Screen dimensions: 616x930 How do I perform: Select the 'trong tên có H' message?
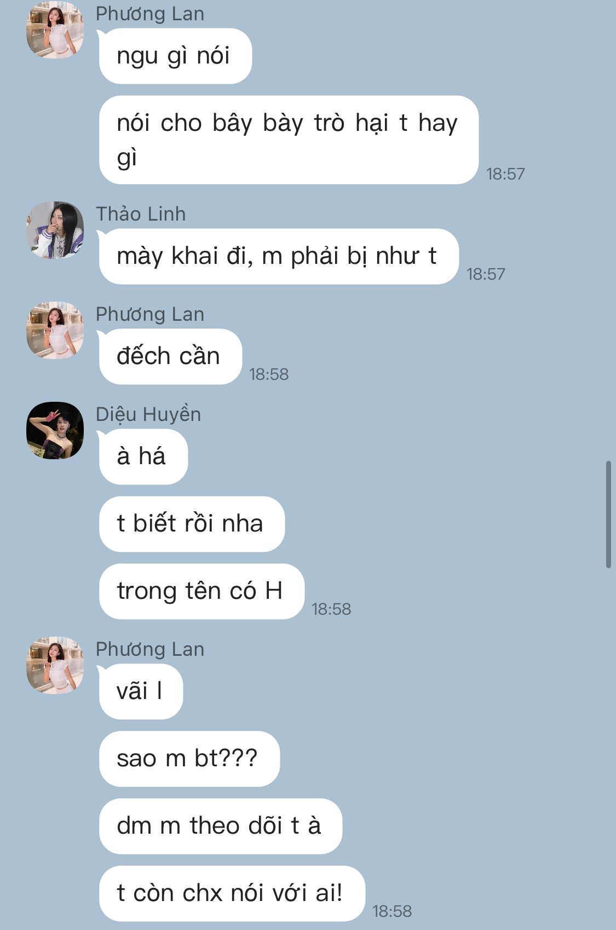pos(201,591)
